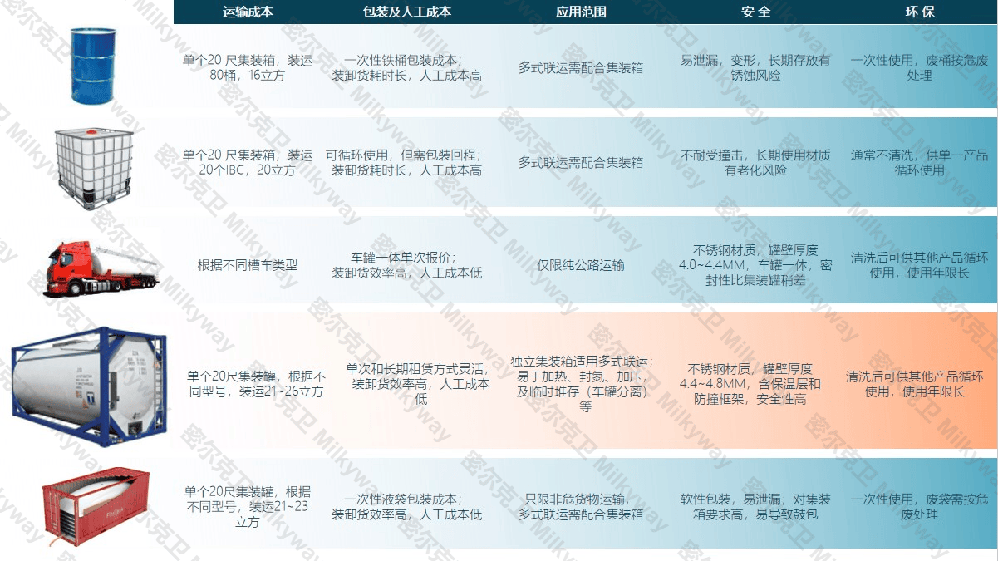
Task: Select the 环保 column header
Action: [x=919, y=12]
